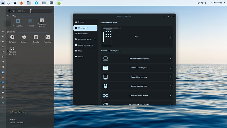Launch Terminal under Pinned Apps
Viewport: 227px width, 128px height.
(30, 23)
